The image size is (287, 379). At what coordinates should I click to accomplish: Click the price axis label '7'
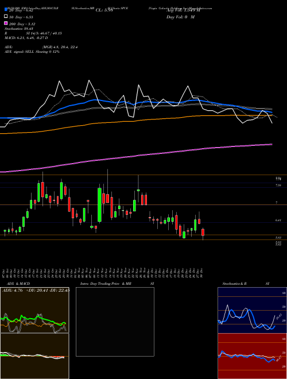[277, 203]
